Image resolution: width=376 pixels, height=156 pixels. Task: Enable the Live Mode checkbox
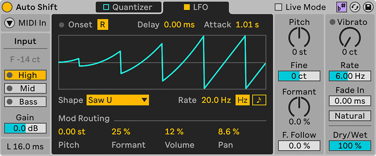pyautogui.click(x=279, y=7)
